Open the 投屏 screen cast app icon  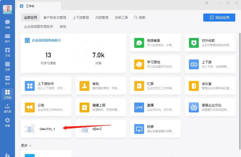coord(139,129)
